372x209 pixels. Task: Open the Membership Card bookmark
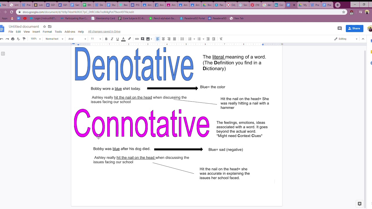(103, 18)
